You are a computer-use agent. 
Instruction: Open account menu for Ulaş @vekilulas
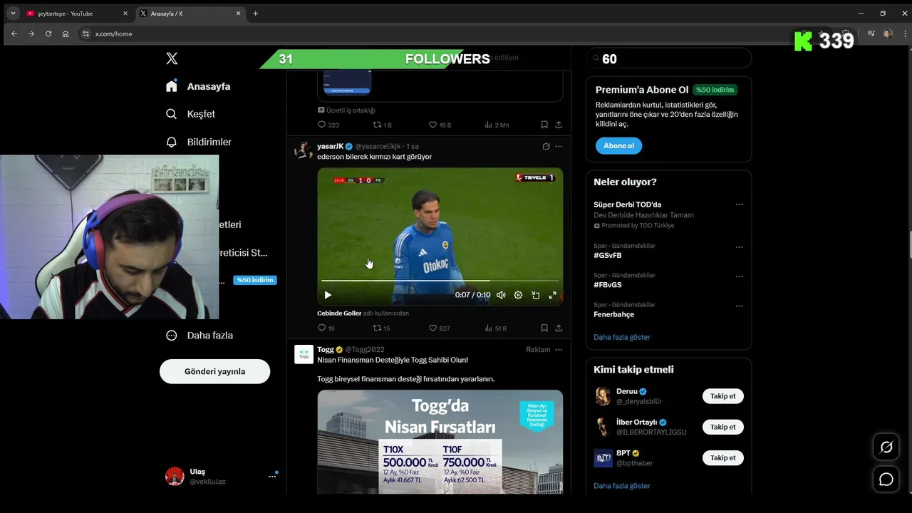221,476
